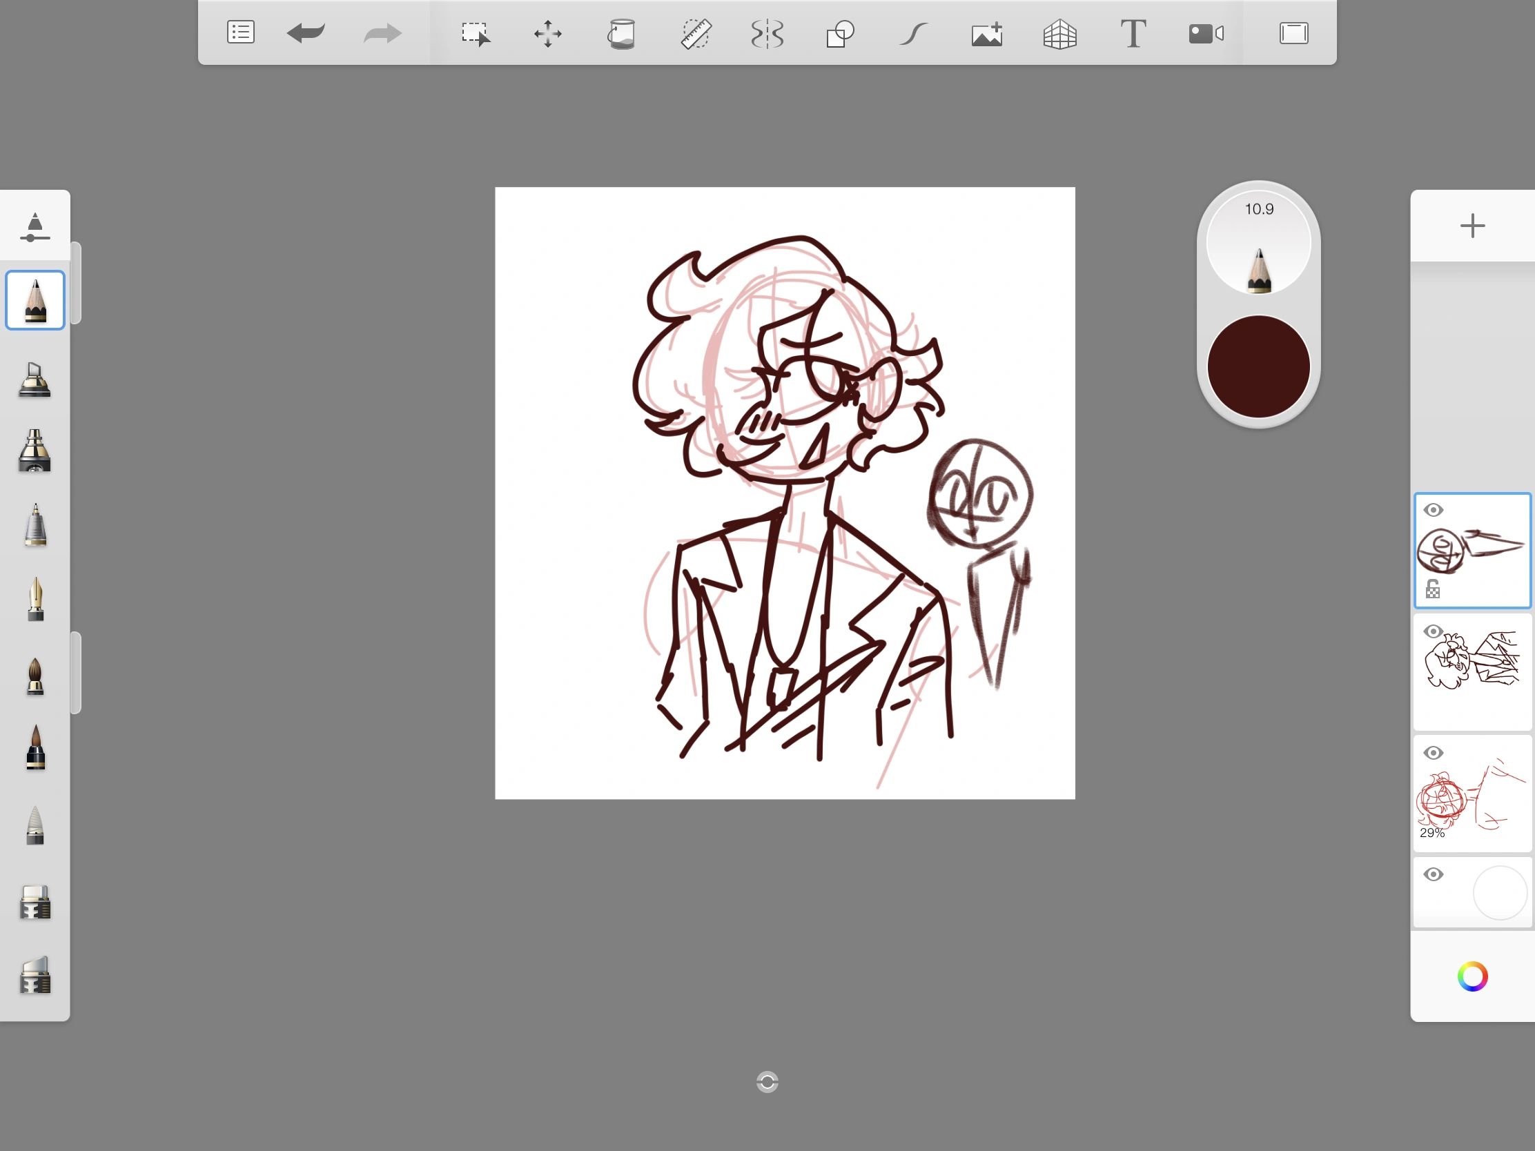
Task: Enable the symmetry tool
Action: coord(767,33)
